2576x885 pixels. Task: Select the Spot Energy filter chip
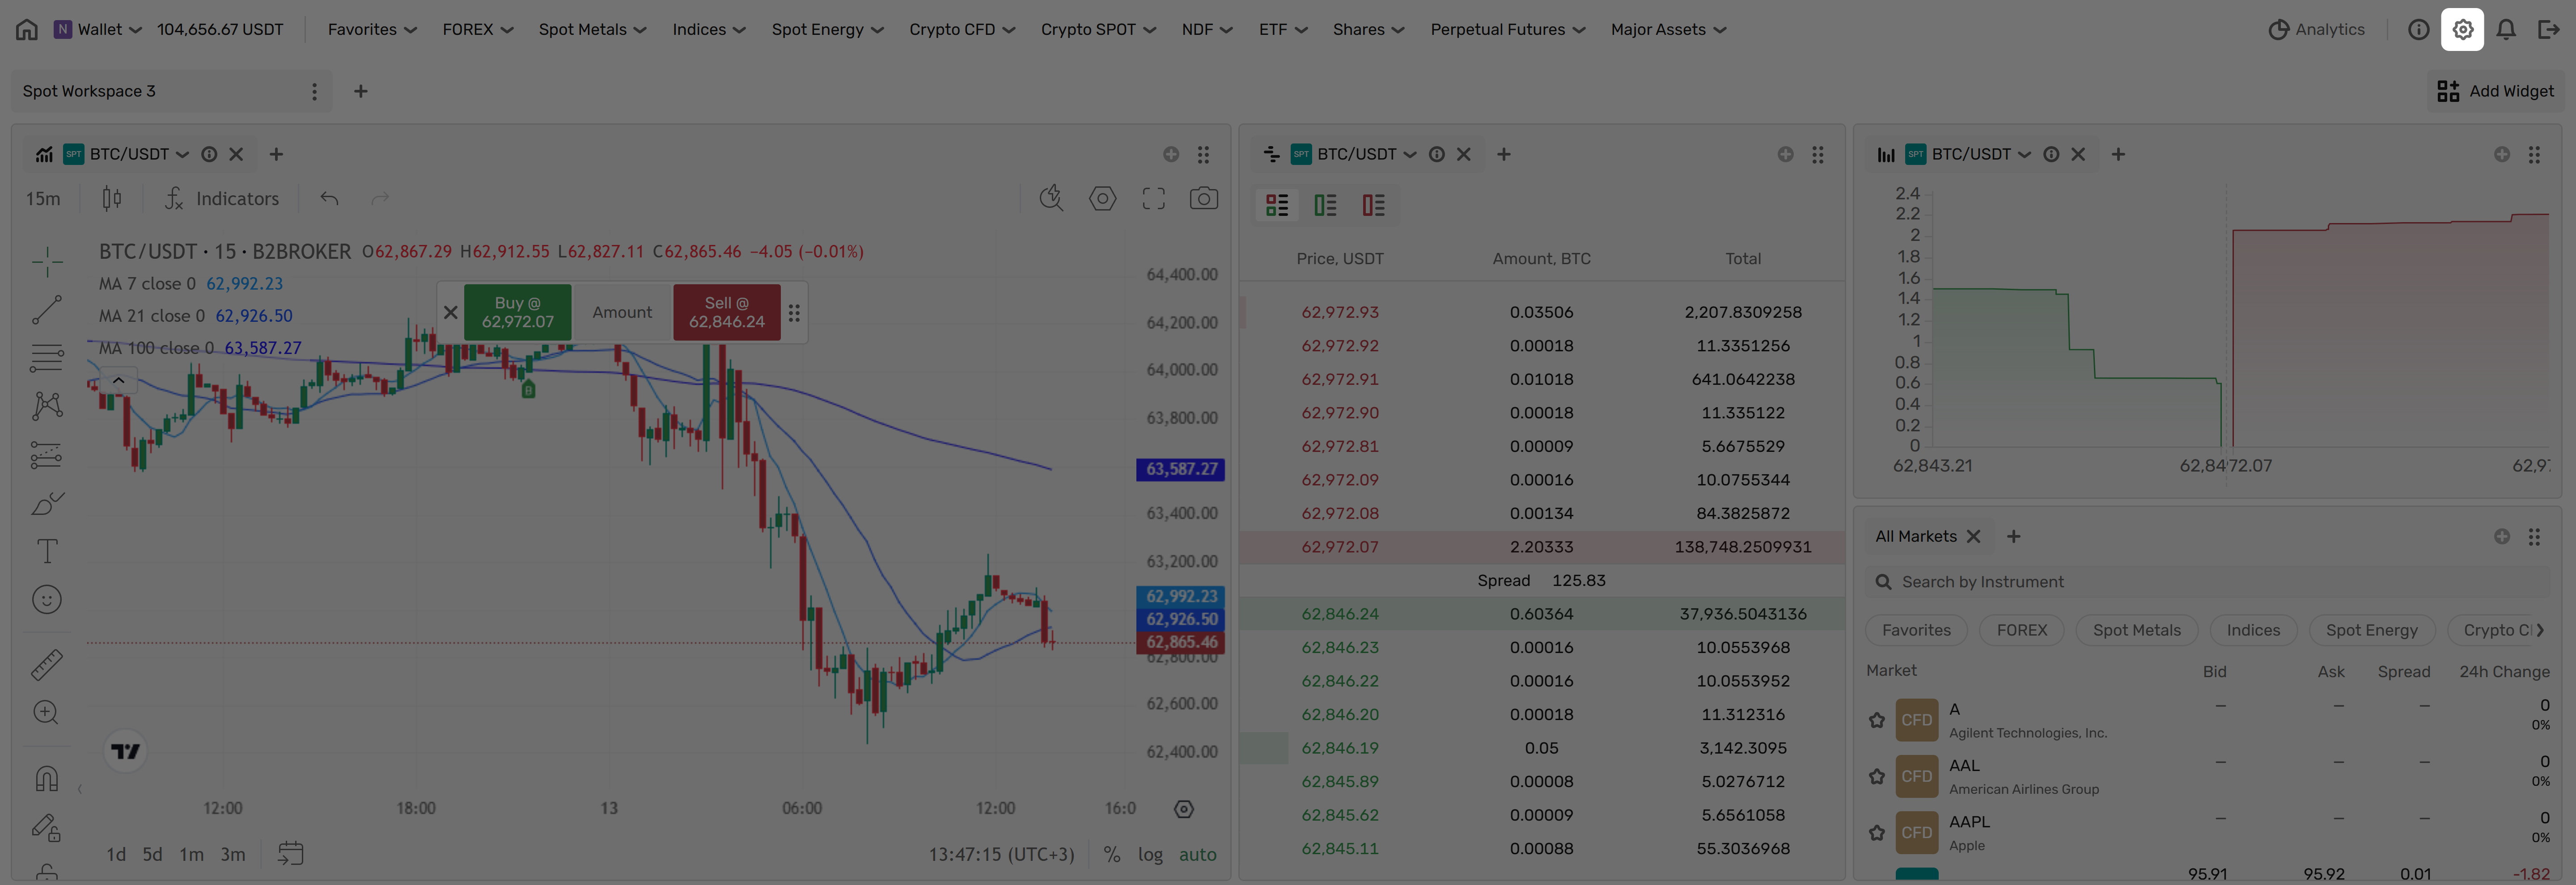[x=2371, y=630]
